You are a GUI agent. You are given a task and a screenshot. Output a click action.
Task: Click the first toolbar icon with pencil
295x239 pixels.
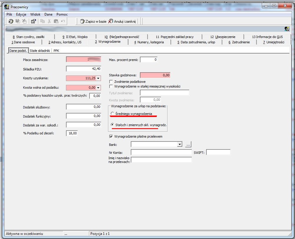click(11, 21)
